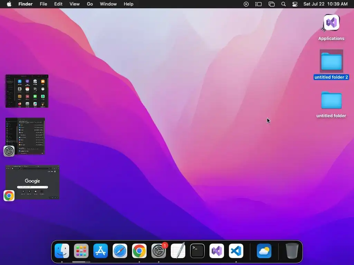The image size is (354, 265).
Task: Click Chrome badge icon in Stage Manager
Action: pyautogui.click(x=9, y=196)
